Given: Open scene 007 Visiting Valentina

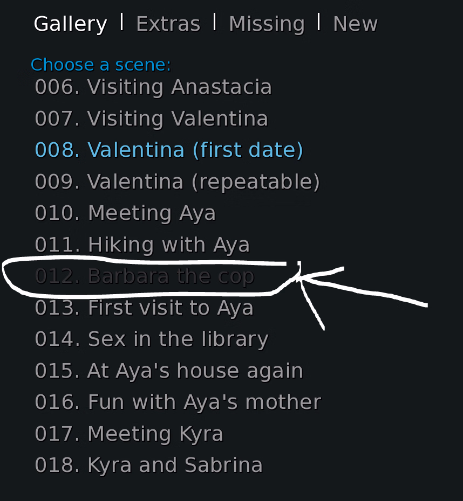Looking at the screenshot, I should (x=151, y=119).
